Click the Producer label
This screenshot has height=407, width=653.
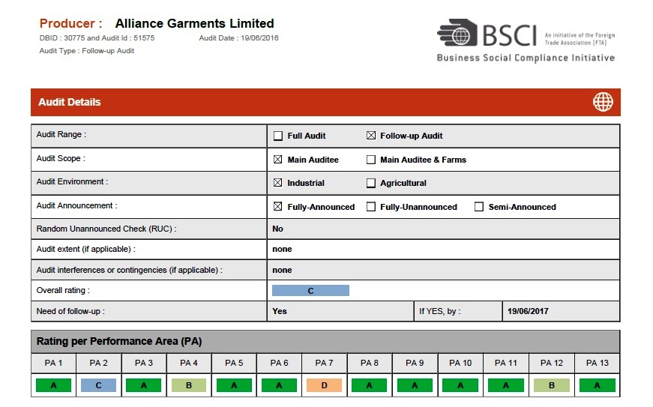point(70,23)
